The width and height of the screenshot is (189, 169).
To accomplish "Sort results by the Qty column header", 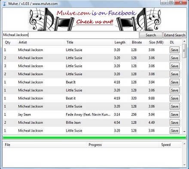I will pyautogui.click(x=8, y=43).
